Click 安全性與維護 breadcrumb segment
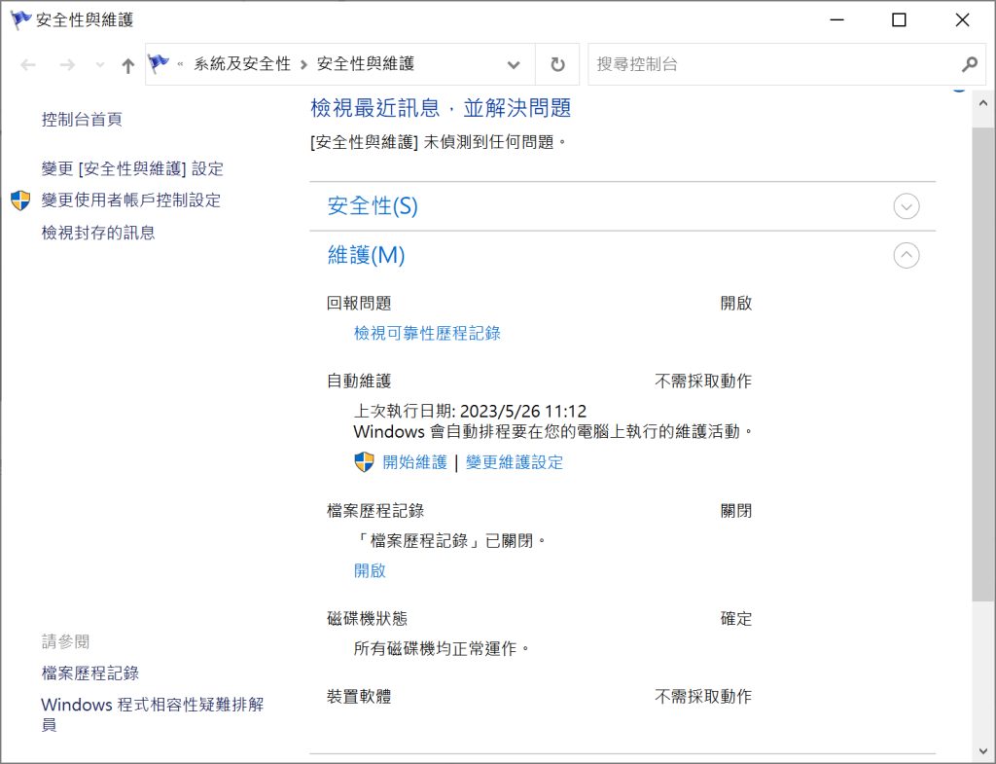 click(x=366, y=64)
